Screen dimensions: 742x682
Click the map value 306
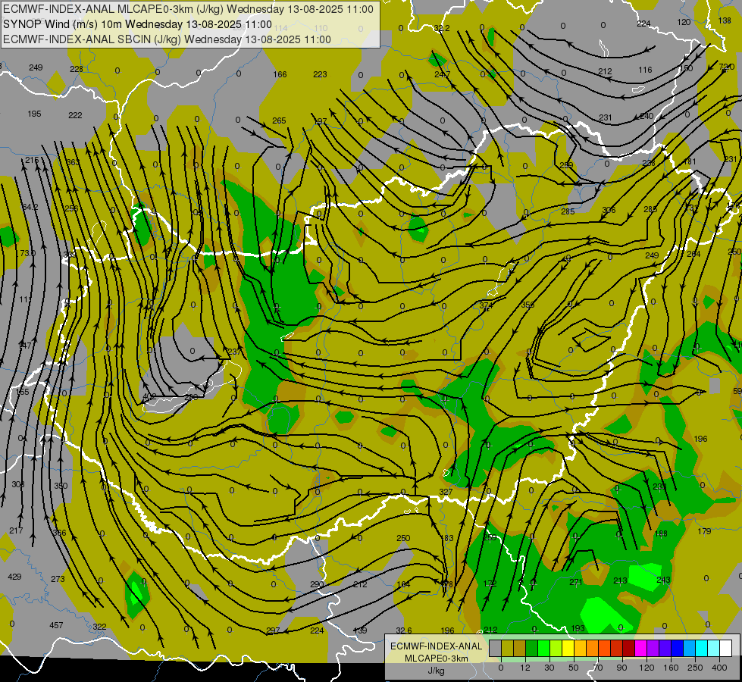click(x=609, y=210)
